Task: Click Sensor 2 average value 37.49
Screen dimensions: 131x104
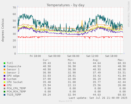Action: coord(97,73)
